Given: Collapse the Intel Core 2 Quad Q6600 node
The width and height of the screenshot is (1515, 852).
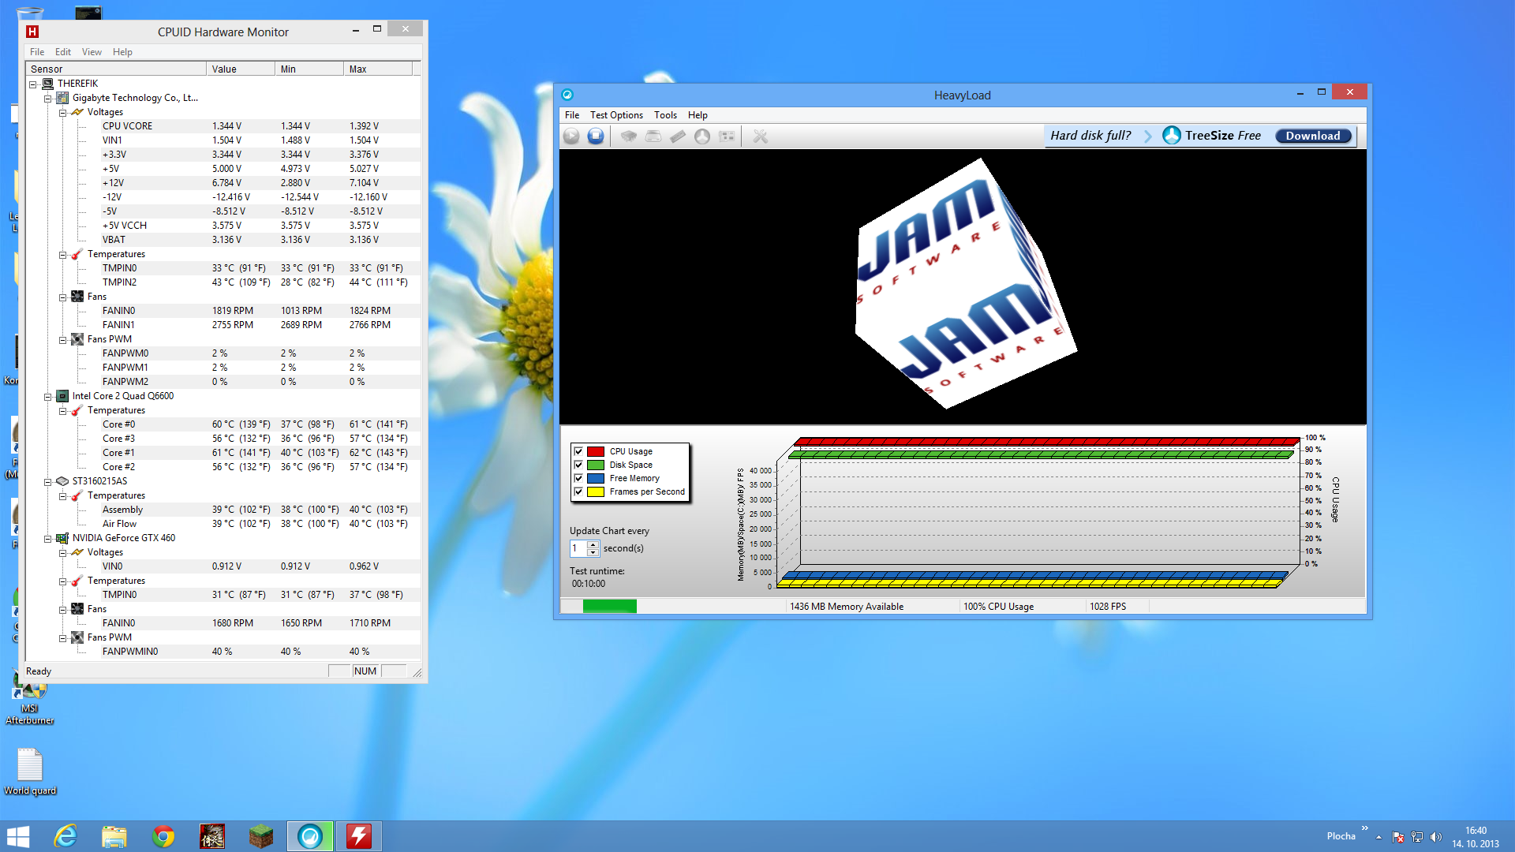Looking at the screenshot, I should click(x=47, y=397).
